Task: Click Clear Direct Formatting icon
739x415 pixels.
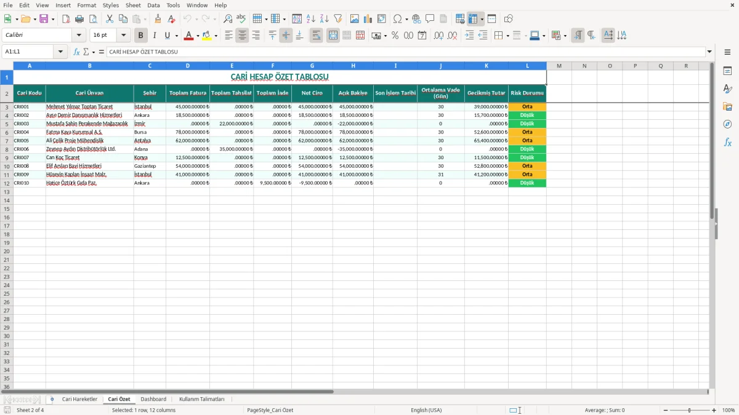Action: [x=171, y=19]
